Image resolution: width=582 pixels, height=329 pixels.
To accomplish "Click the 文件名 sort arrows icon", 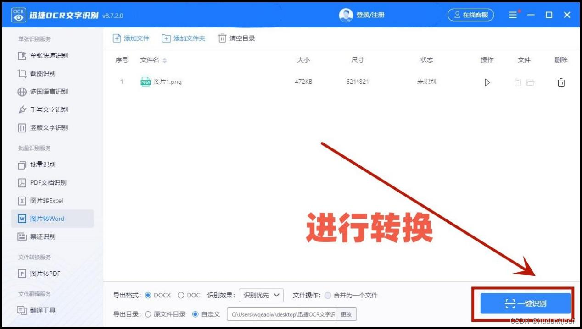I will [165, 60].
